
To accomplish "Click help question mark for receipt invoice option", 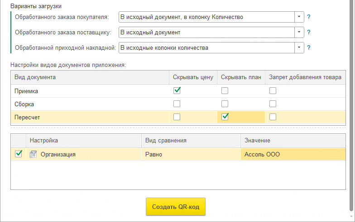I will pyautogui.click(x=309, y=47).
